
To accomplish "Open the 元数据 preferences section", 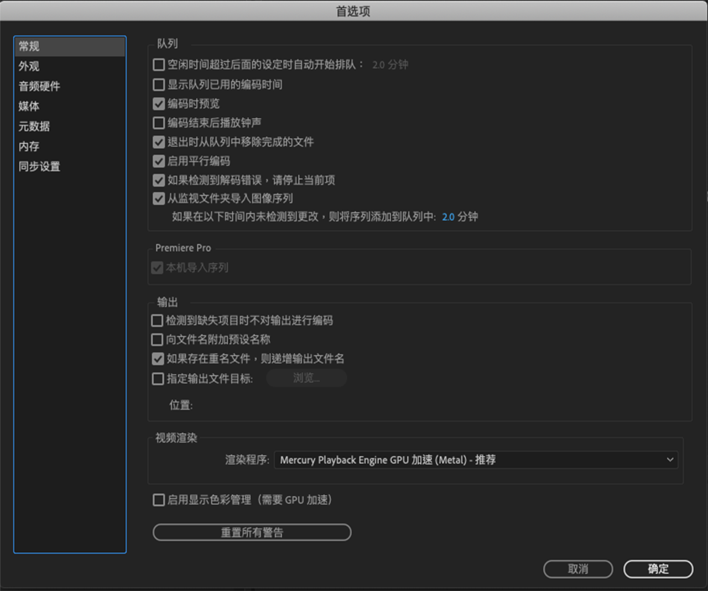I will pos(33,126).
